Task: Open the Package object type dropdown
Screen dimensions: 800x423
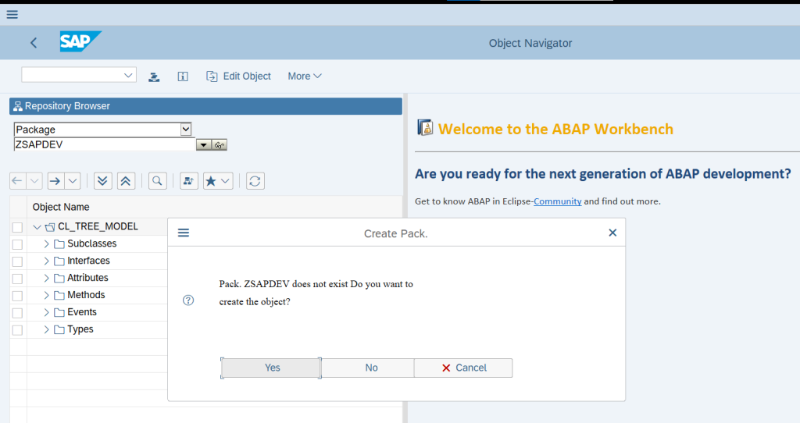Action: tap(186, 130)
